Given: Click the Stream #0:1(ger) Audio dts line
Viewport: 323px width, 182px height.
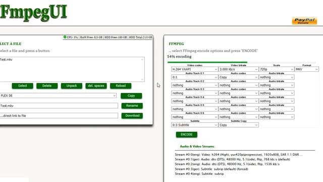Looking at the screenshot, I should (232, 159).
